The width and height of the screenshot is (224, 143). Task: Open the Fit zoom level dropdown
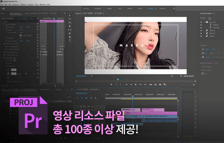pos(94,76)
